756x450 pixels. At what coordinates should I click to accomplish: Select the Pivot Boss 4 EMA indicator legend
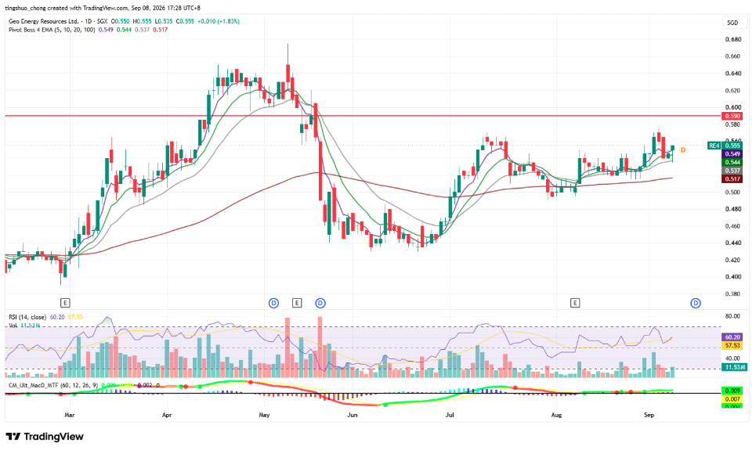click(x=52, y=30)
